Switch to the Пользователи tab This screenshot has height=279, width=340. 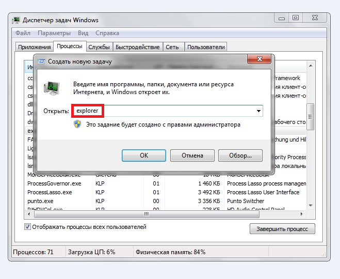tap(206, 47)
